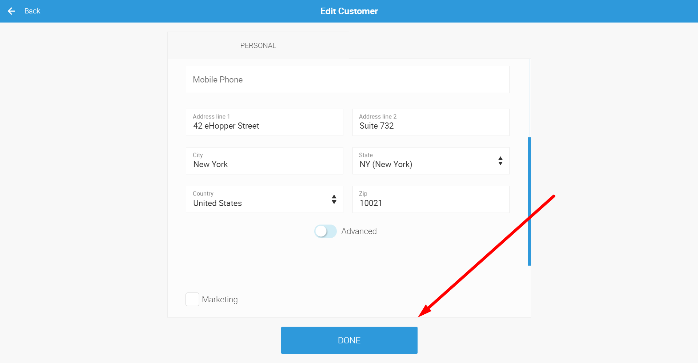698x363 pixels.
Task: Click the Back text link
Action: pyautogui.click(x=32, y=11)
